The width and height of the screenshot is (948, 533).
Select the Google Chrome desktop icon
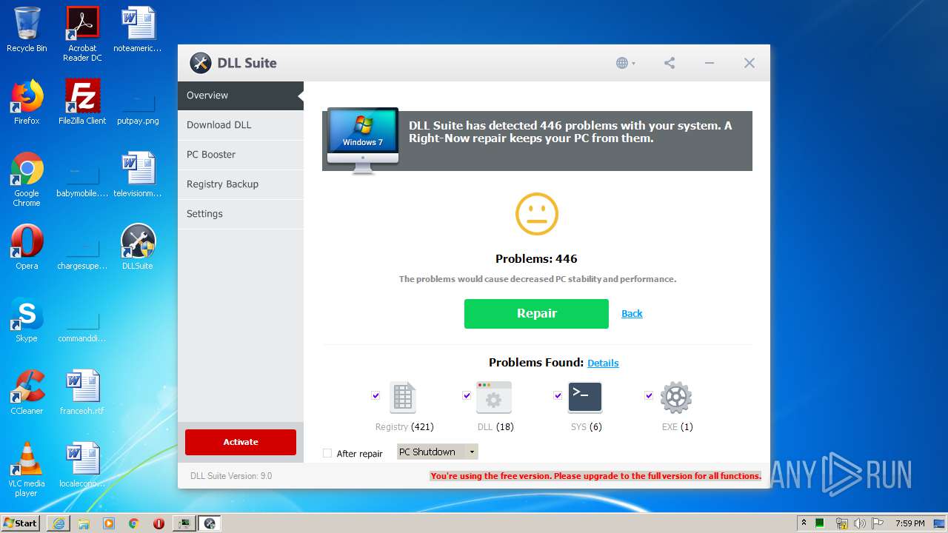[x=27, y=179]
